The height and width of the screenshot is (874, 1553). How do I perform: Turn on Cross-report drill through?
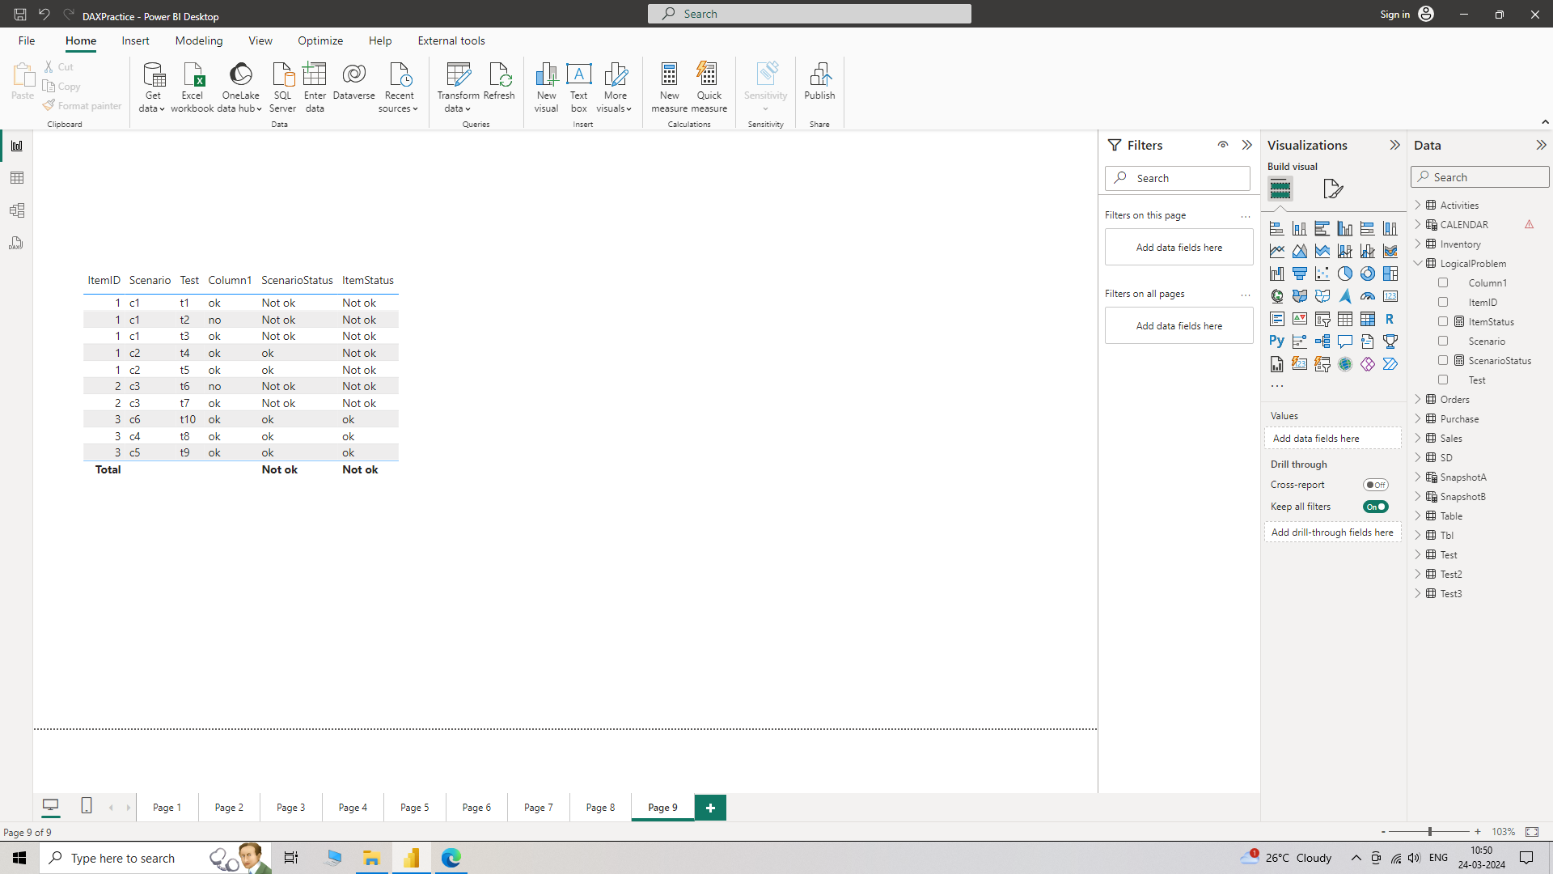[1375, 485]
